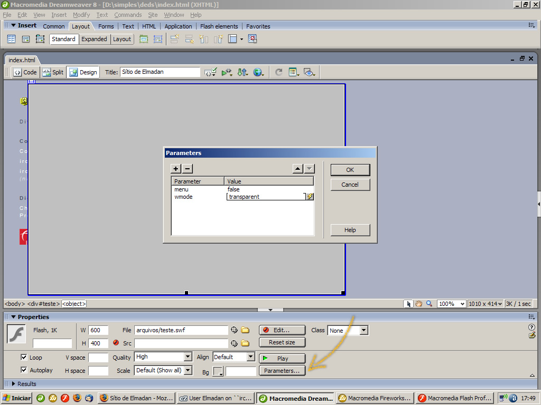
Task: Switch to the Common insert tab
Action: (54, 26)
